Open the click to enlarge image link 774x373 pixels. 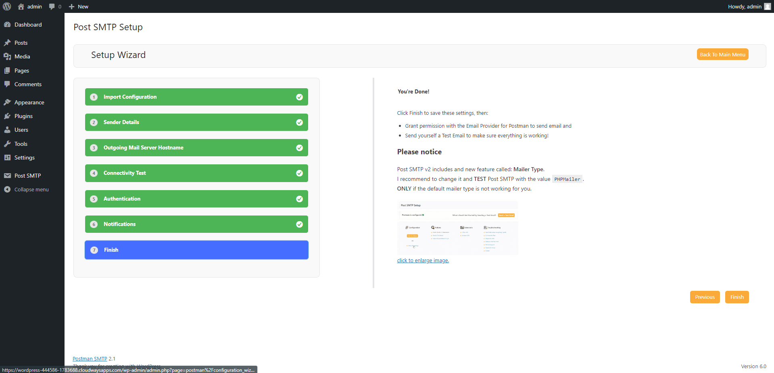coord(423,260)
